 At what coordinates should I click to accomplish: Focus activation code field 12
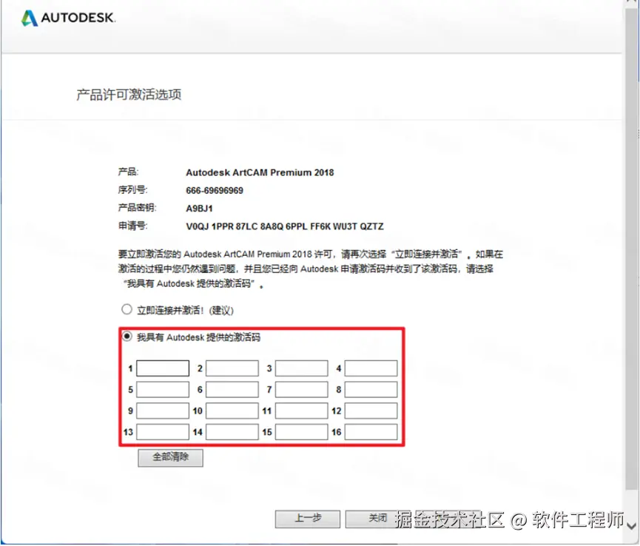[x=371, y=411]
